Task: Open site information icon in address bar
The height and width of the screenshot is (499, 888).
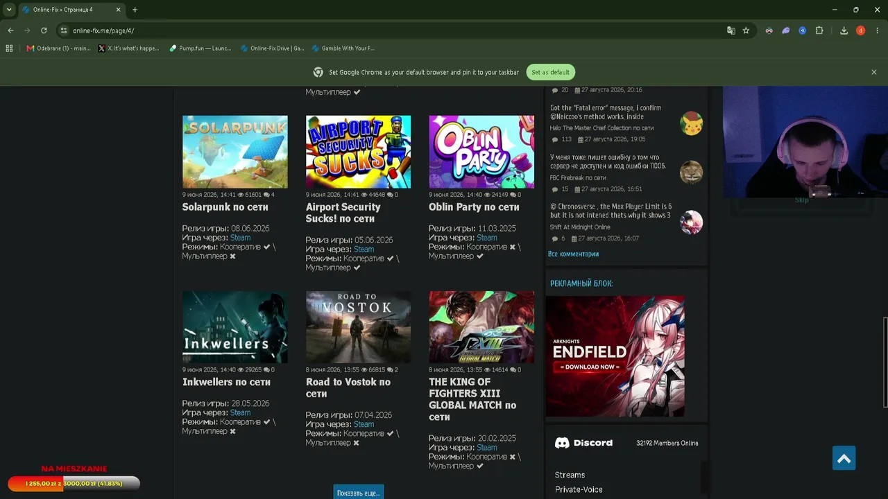Action: pos(64,30)
